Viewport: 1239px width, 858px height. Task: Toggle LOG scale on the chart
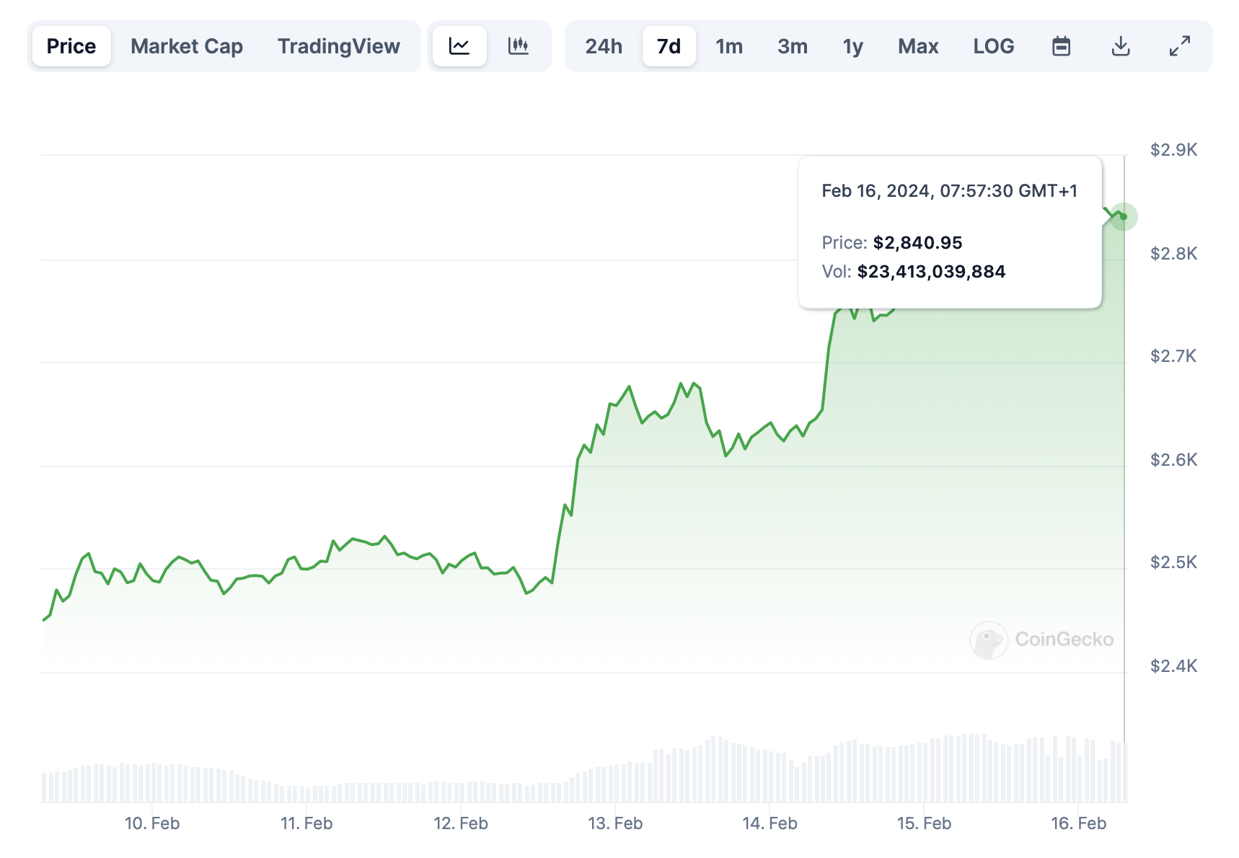(x=993, y=46)
